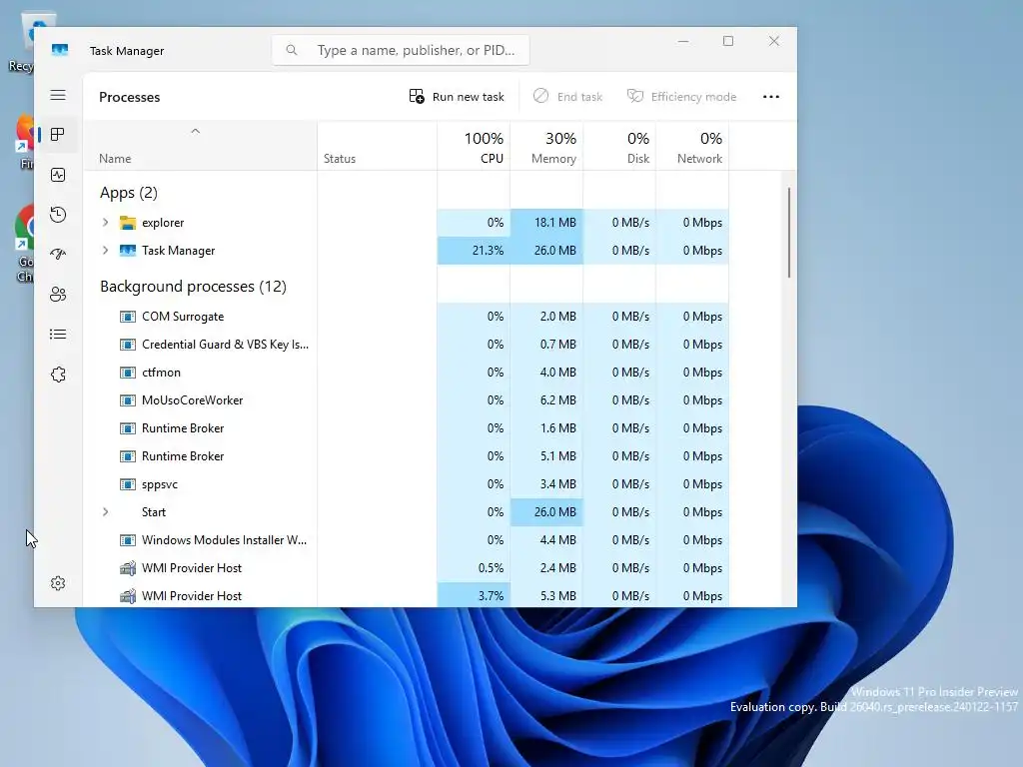The height and width of the screenshot is (767, 1023).
Task: Select the MoUsoCoreWorker row
Action: pos(407,400)
